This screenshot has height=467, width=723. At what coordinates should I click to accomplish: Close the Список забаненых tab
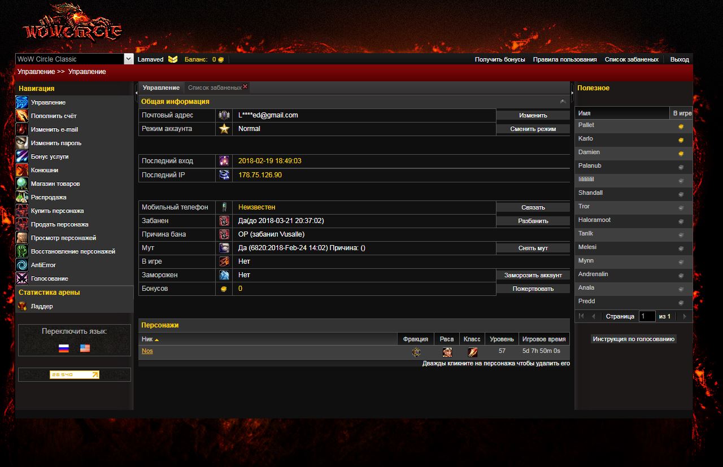tap(245, 86)
